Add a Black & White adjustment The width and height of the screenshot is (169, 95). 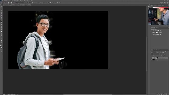156,33
